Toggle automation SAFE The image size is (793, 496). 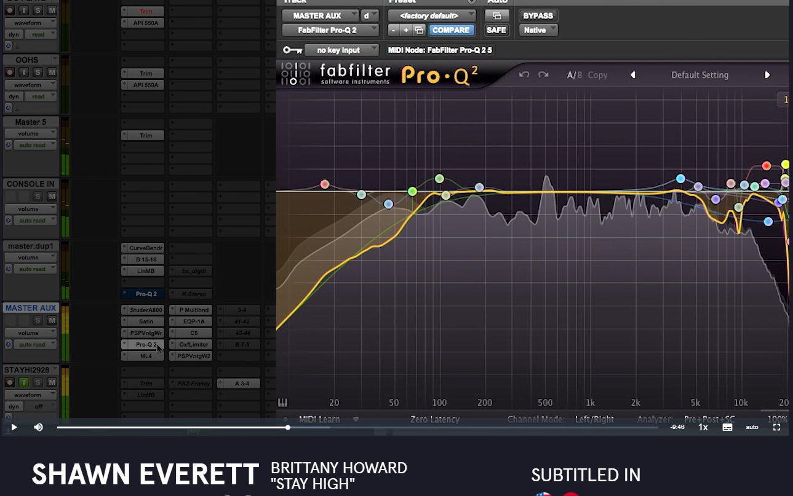(x=496, y=30)
